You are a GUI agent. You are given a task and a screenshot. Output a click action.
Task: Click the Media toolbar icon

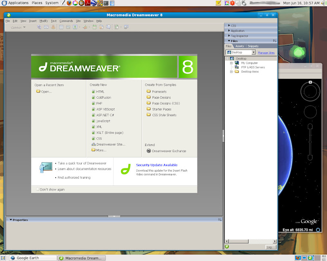(x=85, y=27)
